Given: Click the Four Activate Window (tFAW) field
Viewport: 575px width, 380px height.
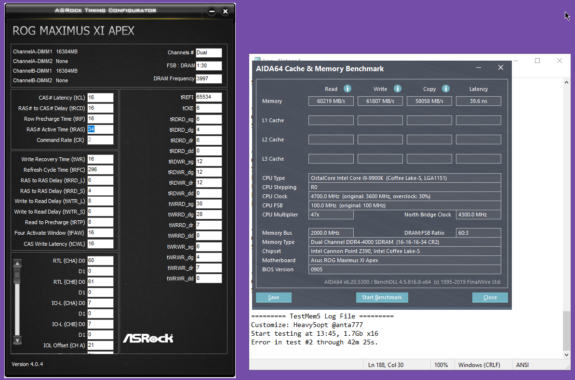Looking at the screenshot, I should (100, 233).
